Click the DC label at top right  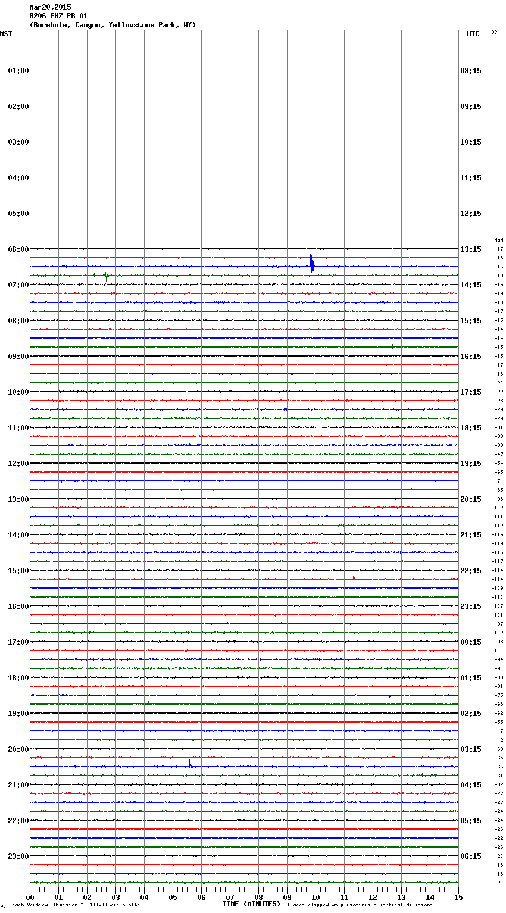click(x=494, y=32)
